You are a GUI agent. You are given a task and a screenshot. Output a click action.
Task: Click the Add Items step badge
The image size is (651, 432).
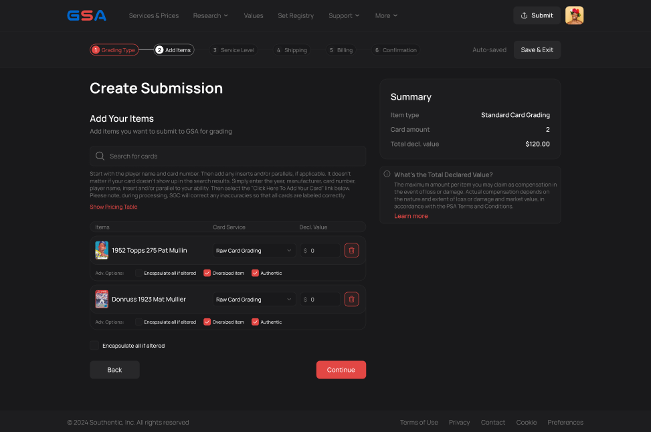point(158,49)
